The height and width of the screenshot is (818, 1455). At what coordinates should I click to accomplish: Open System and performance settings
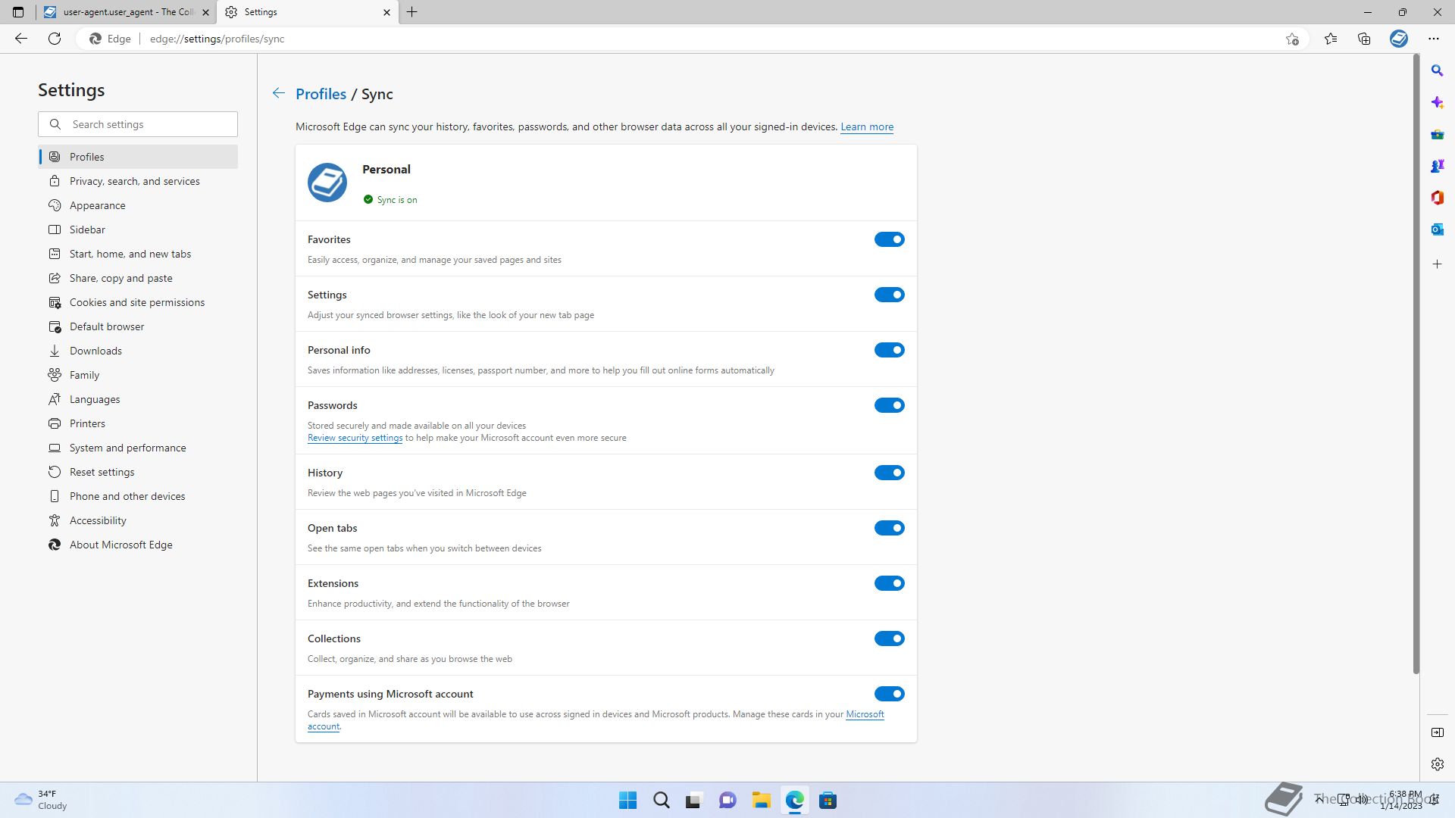tap(138, 448)
